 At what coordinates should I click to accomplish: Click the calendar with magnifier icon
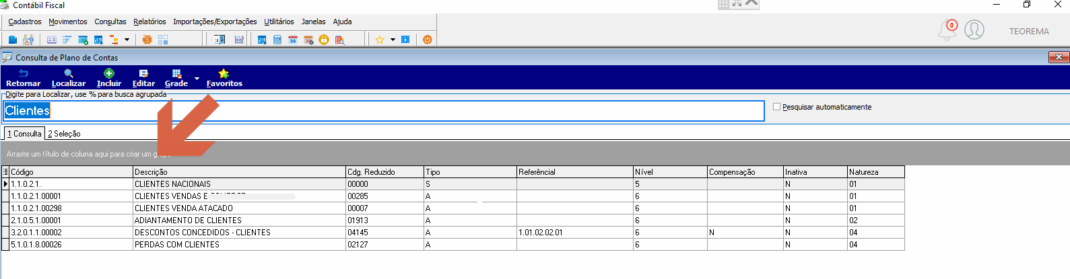point(339,40)
